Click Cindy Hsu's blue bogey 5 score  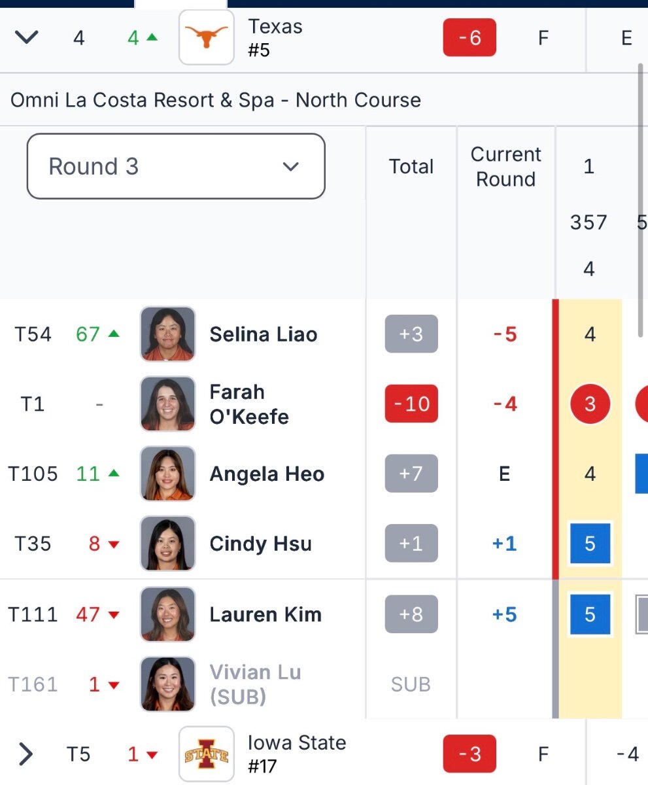[590, 544]
